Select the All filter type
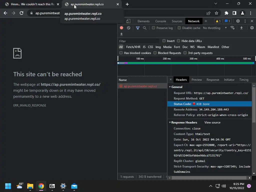The image size is (256, 192). tap(121, 47)
